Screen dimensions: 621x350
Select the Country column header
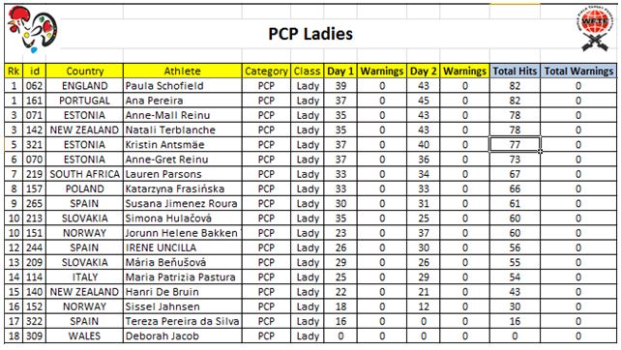tap(84, 72)
